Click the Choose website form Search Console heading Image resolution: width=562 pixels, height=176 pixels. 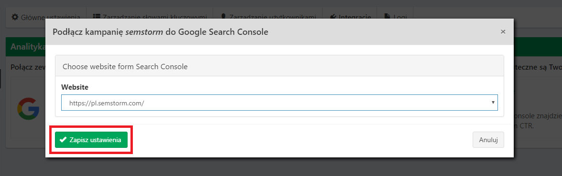coord(125,67)
